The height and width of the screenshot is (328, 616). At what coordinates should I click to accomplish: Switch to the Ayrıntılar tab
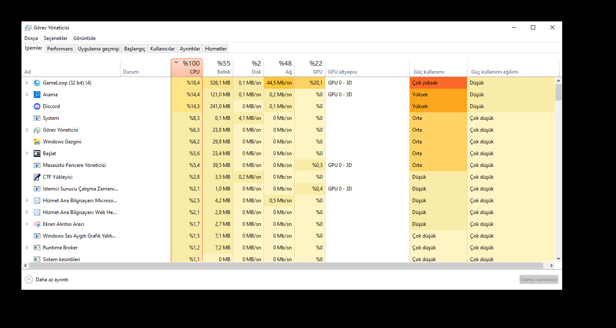point(190,49)
